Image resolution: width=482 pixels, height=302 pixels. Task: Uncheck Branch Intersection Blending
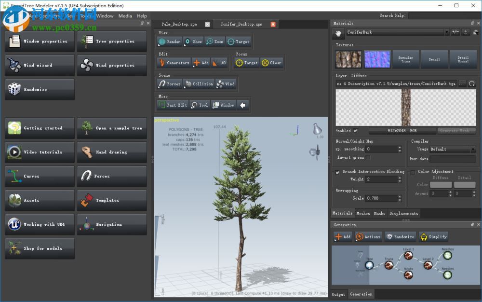coord(337,172)
